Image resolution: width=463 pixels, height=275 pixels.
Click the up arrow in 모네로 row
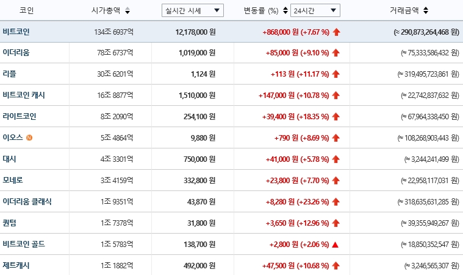[x=336, y=181]
